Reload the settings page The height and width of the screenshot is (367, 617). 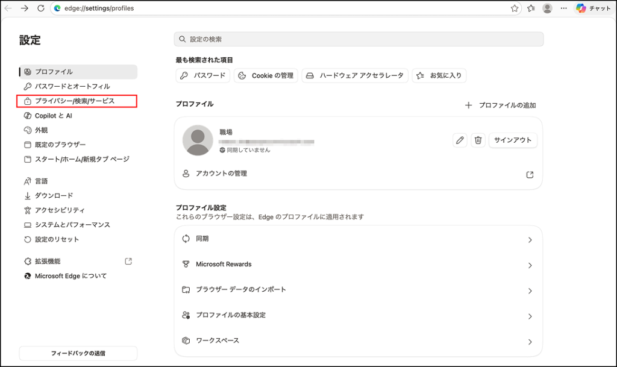point(41,8)
